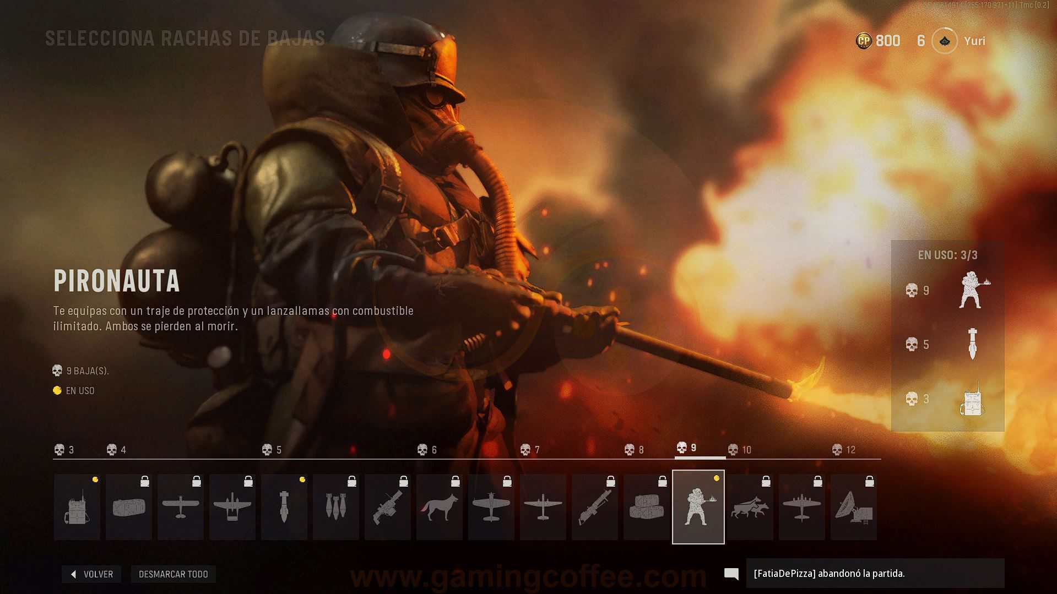
Task: Select the locked single-engine fighter plane tile
Action: point(491,507)
